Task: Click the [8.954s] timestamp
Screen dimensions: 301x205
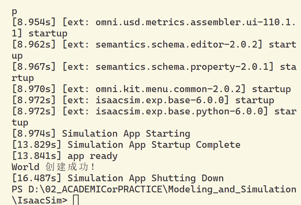Action: [x=34, y=22]
